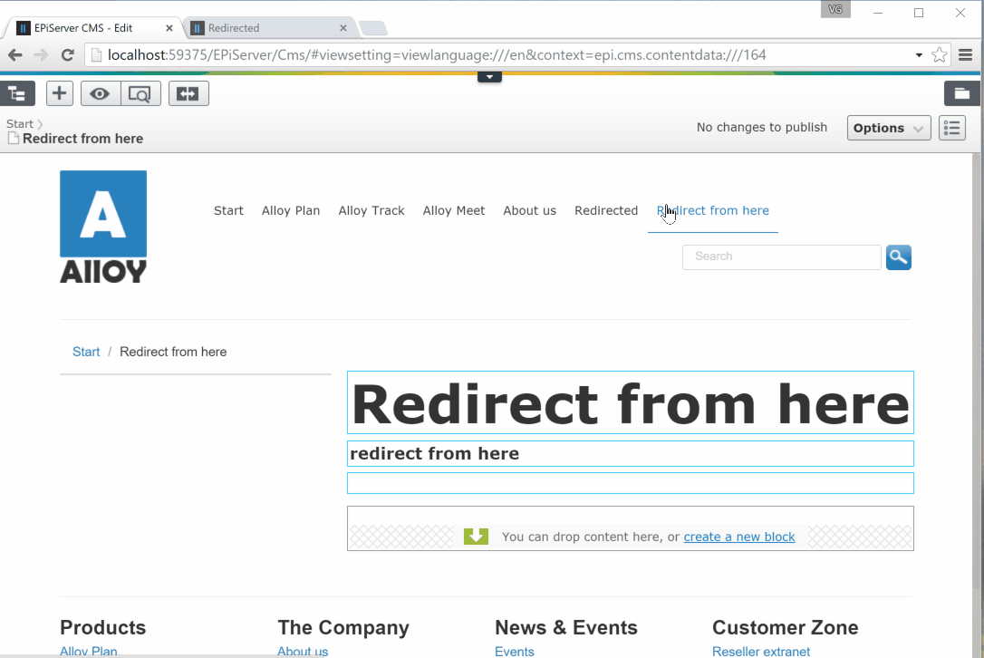Click the browser forward arrow
984x658 pixels.
[41, 55]
